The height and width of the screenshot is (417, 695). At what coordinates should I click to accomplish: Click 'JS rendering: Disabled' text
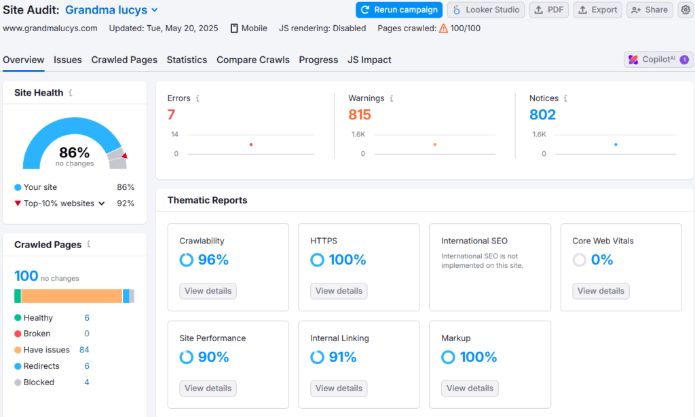coord(322,28)
